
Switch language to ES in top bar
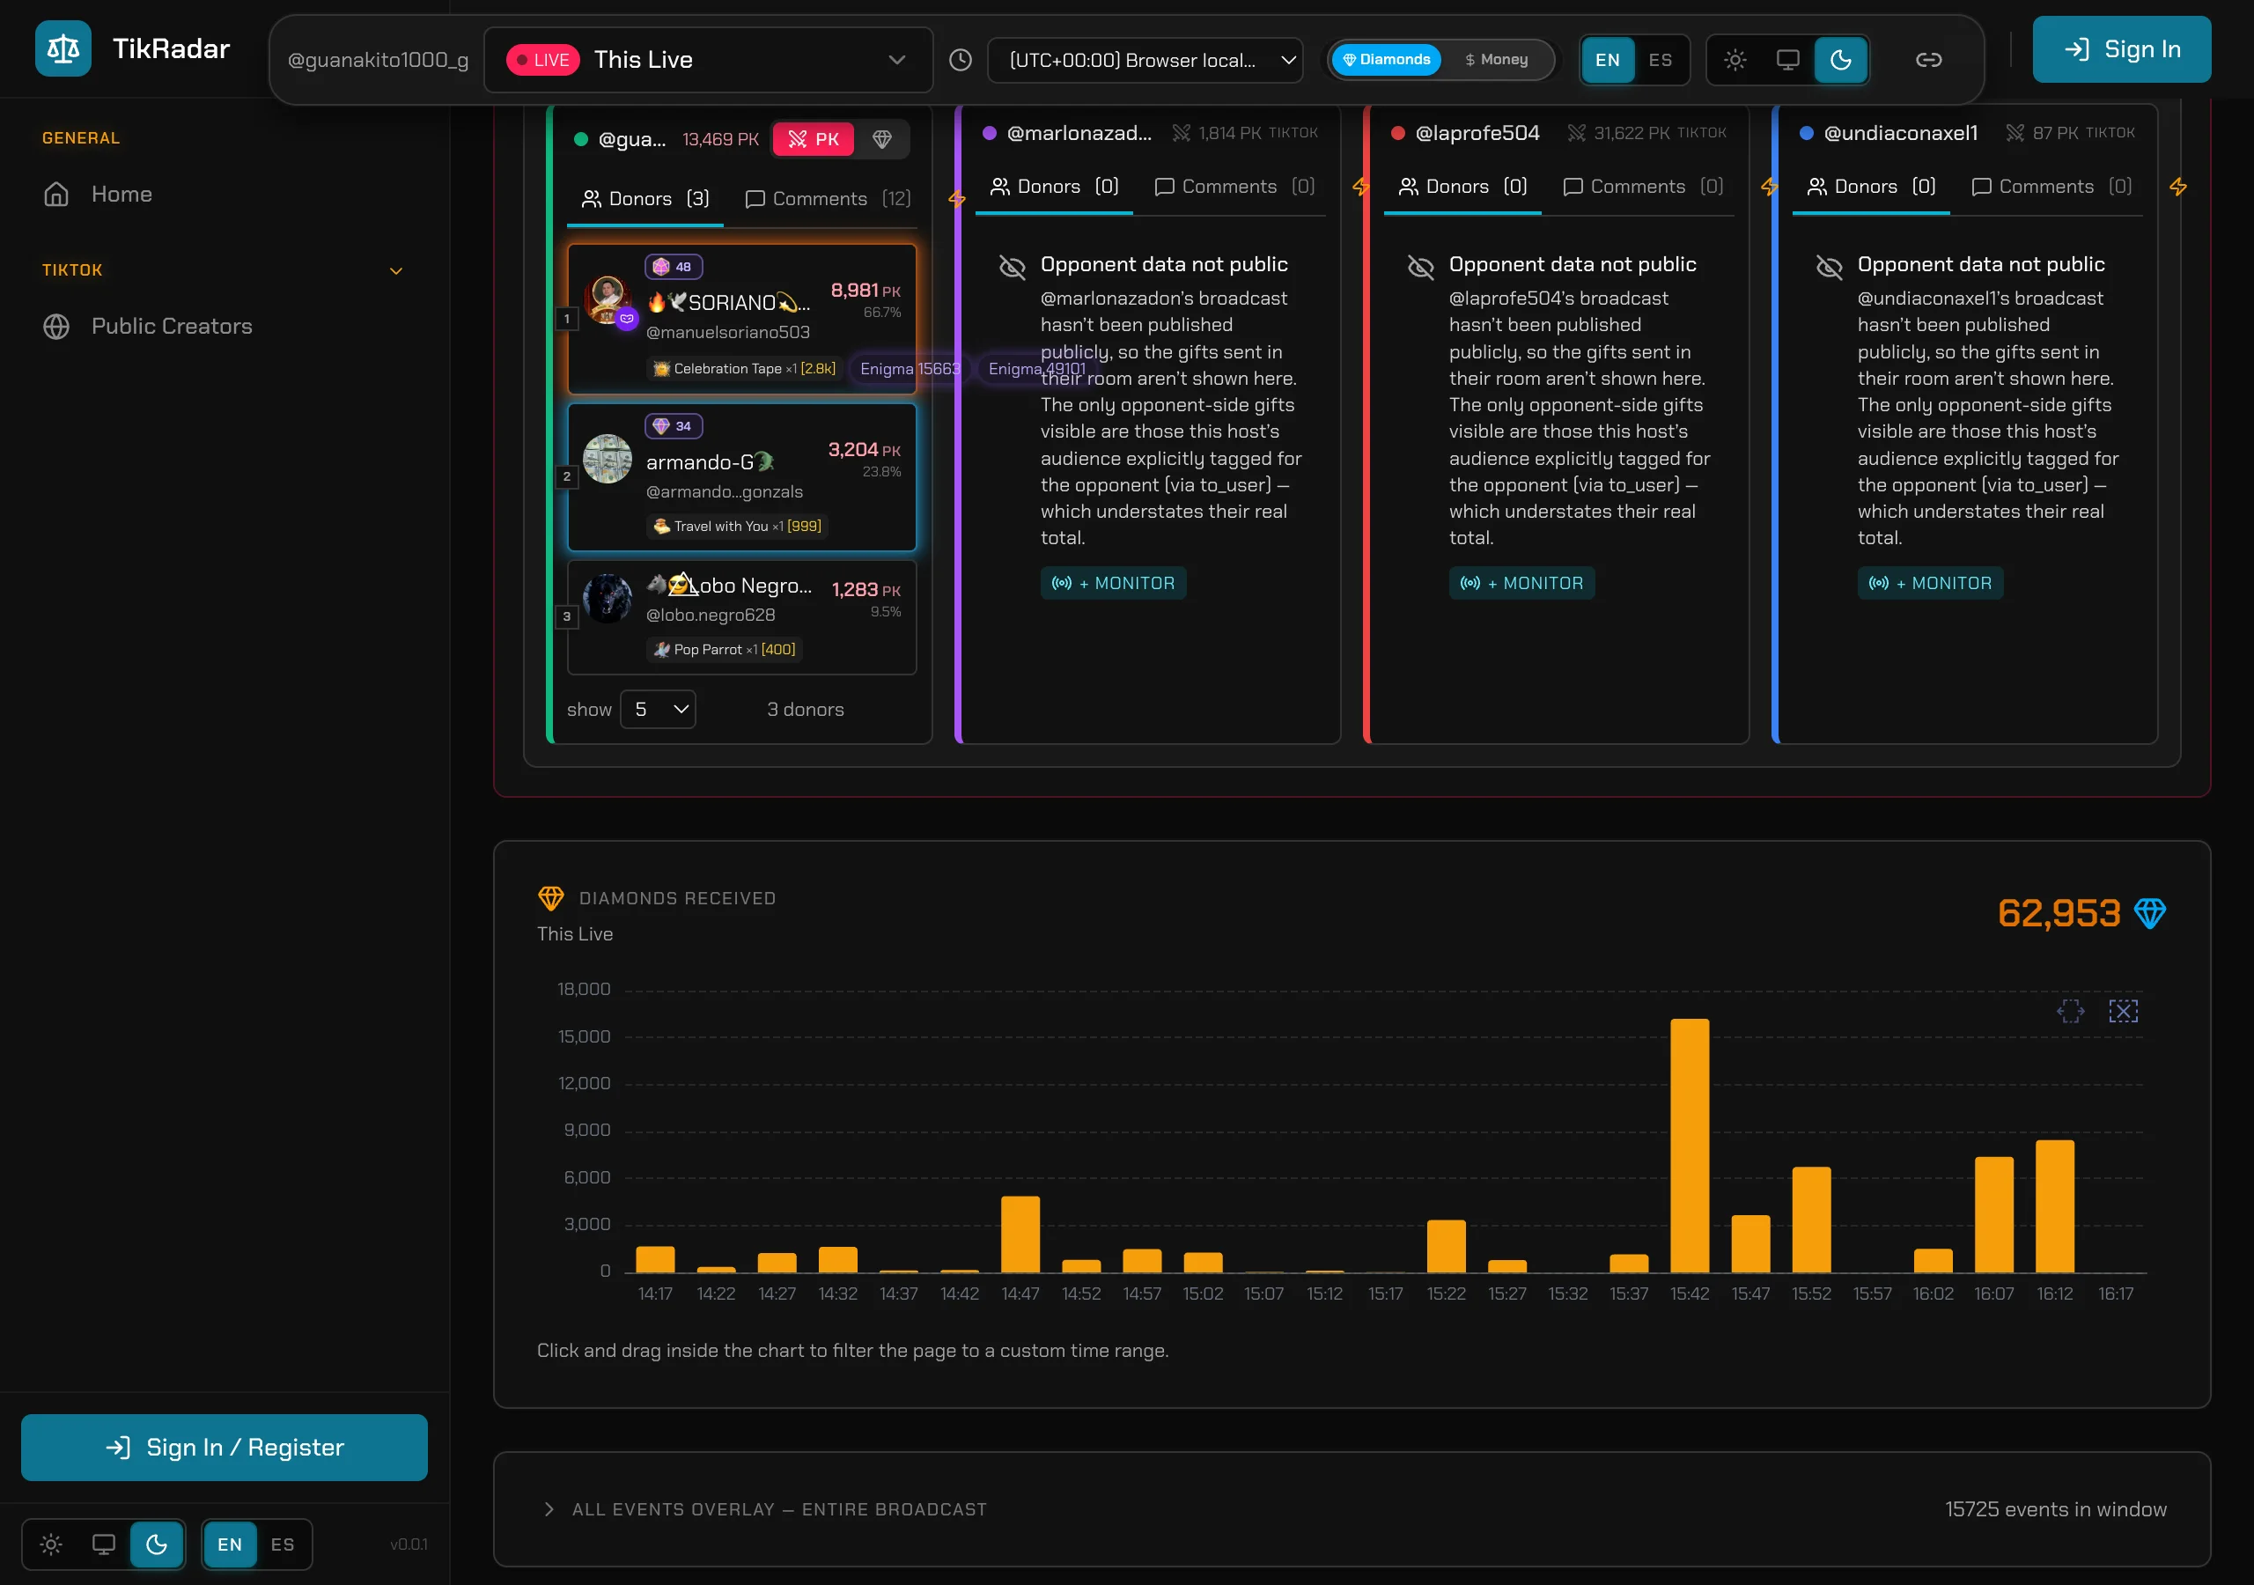[x=1660, y=60]
